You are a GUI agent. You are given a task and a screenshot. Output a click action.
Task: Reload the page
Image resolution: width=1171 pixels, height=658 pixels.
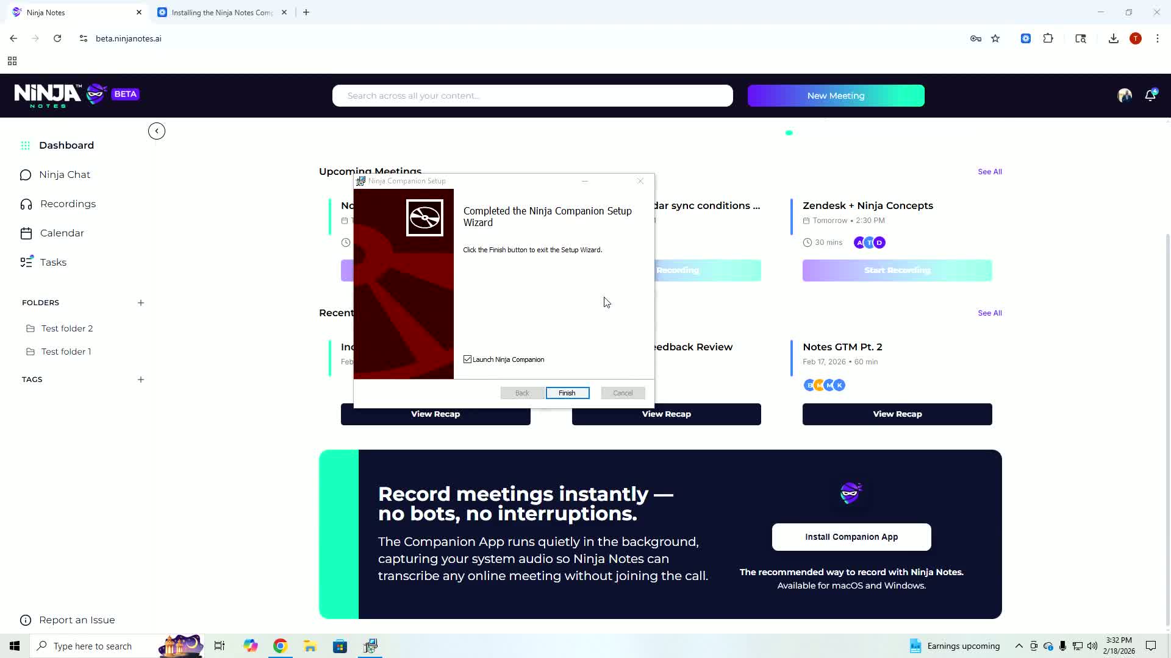coord(57,38)
